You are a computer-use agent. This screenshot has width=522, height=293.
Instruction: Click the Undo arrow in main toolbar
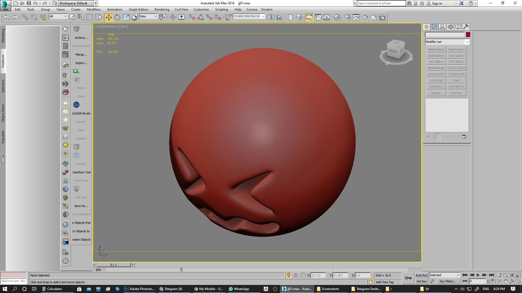[x=7, y=17]
